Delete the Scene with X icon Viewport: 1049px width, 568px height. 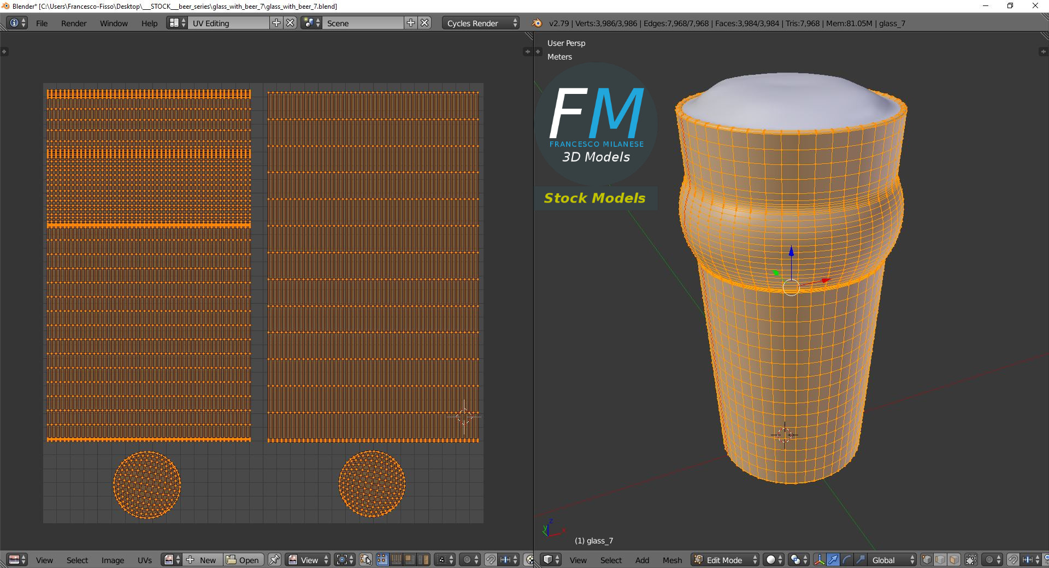click(425, 23)
